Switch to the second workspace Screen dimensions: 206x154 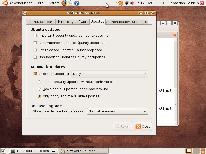[196, 151]
